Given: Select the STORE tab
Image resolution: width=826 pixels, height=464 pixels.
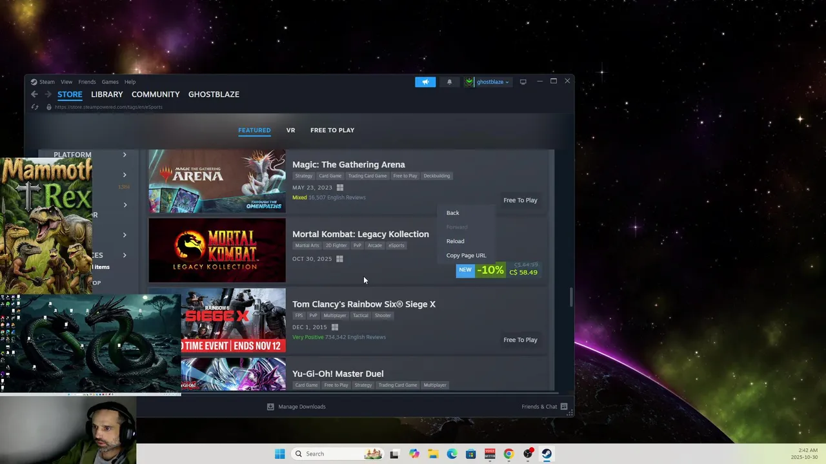Looking at the screenshot, I should coord(70,94).
